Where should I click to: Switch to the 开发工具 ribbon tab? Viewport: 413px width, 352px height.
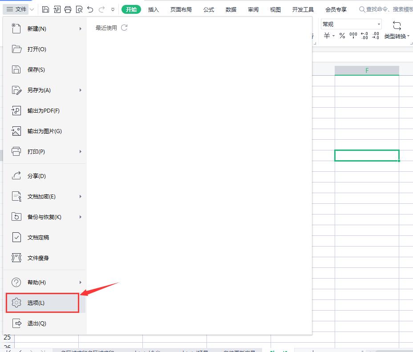click(303, 10)
